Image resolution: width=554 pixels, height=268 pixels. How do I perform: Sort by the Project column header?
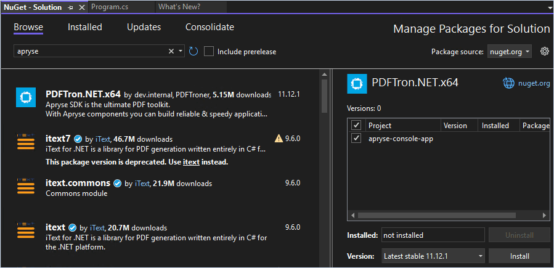pos(402,126)
